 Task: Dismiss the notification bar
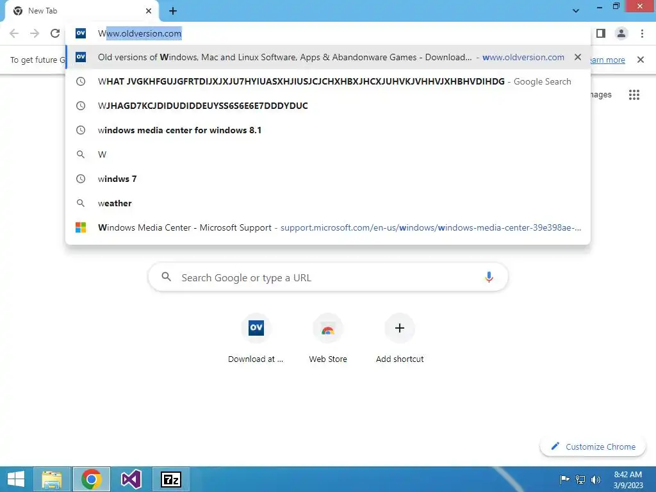640,60
